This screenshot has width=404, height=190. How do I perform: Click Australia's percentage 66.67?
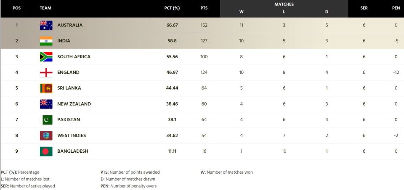click(x=172, y=25)
